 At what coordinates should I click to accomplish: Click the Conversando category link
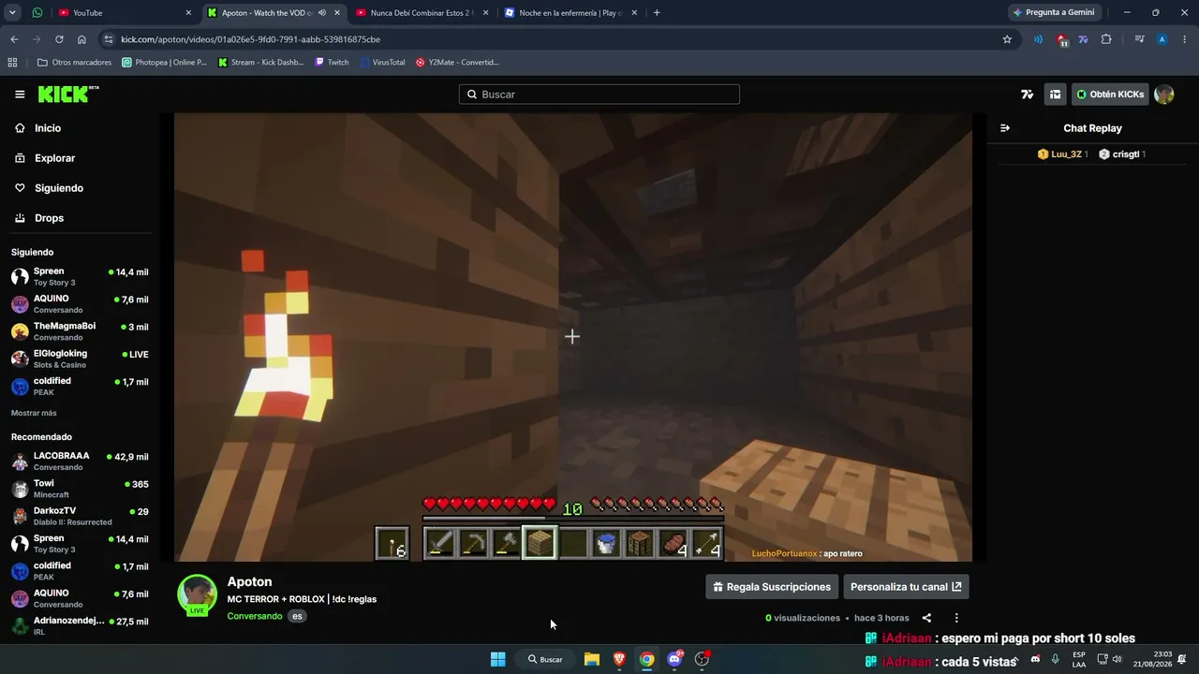pos(254,616)
